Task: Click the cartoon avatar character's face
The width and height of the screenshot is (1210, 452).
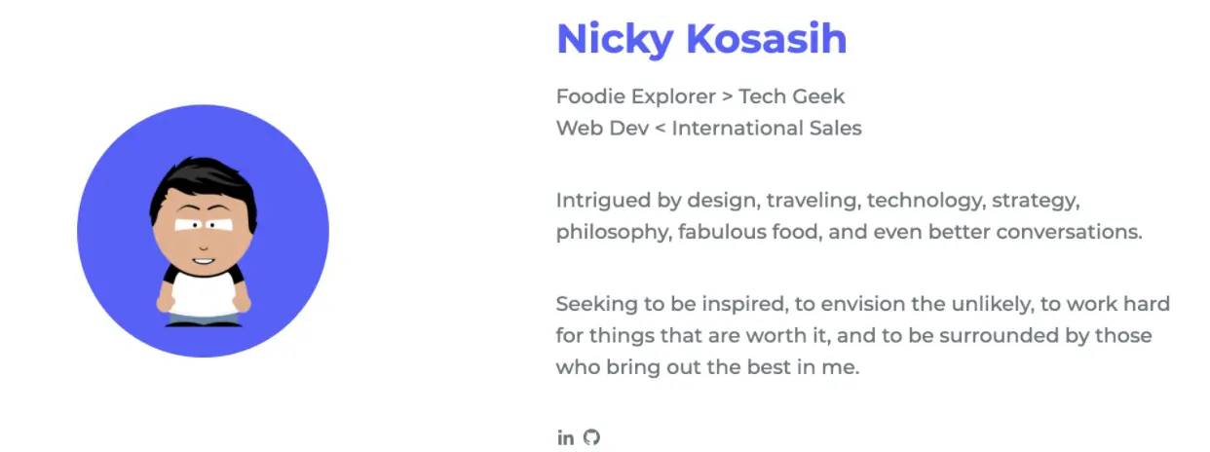Action: tap(204, 232)
